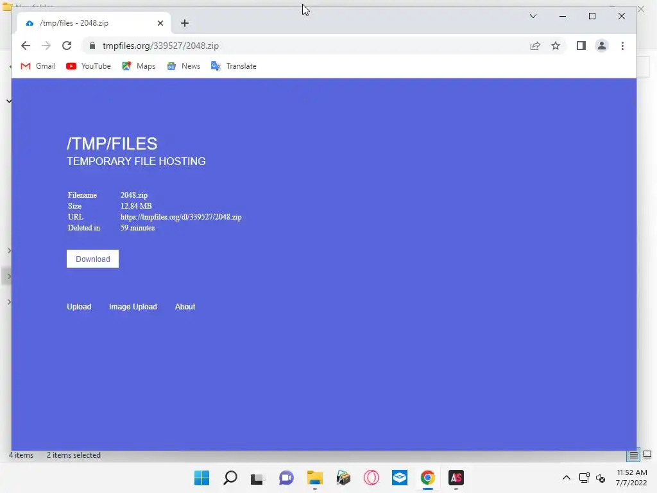Close the /tmp/files 2048.zip tab
This screenshot has width=657, height=493.
160,23
